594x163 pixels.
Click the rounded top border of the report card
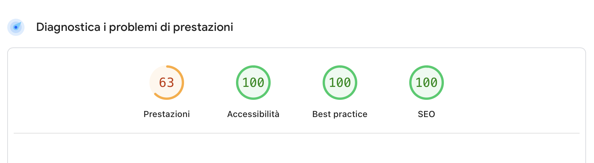tap(297, 48)
